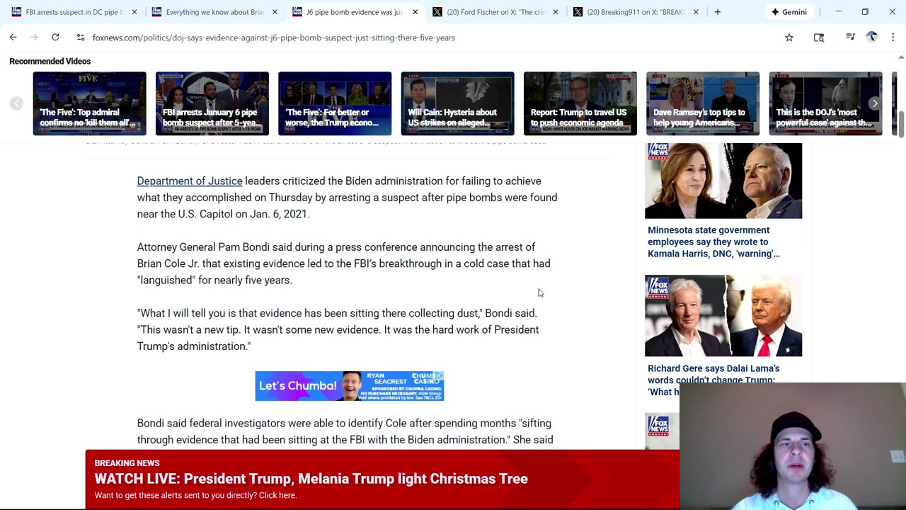The height and width of the screenshot is (510, 906).
Task: Play 'The Five: For better or worse' video
Action: [x=335, y=103]
